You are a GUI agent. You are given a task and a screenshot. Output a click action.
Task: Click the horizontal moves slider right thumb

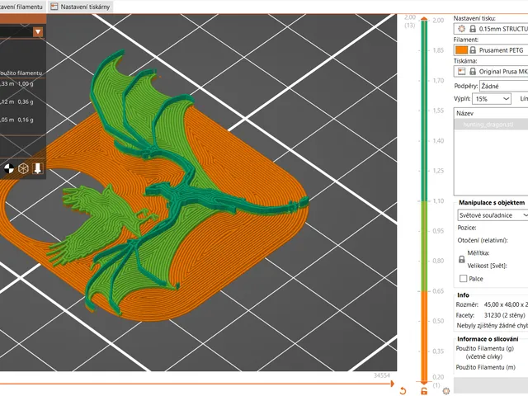[392, 383]
